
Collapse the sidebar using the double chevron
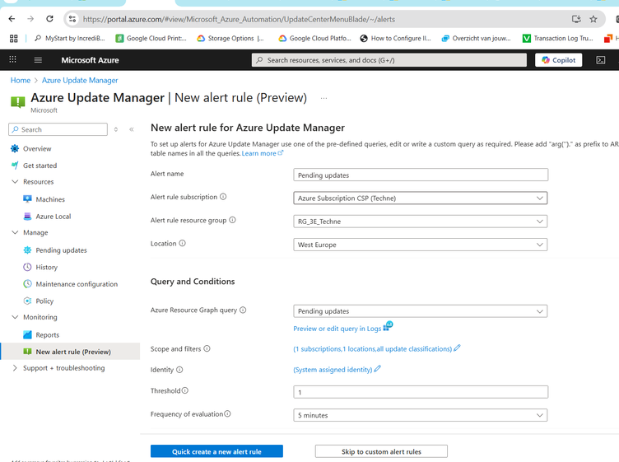[132, 129]
